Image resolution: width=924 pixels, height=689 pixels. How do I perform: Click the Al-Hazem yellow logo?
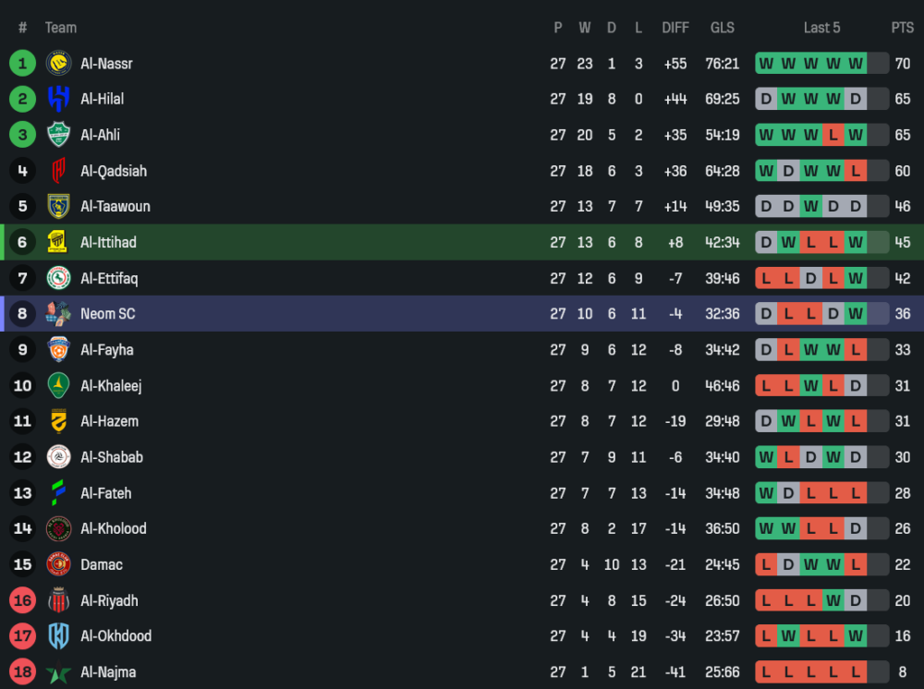pyautogui.click(x=59, y=421)
